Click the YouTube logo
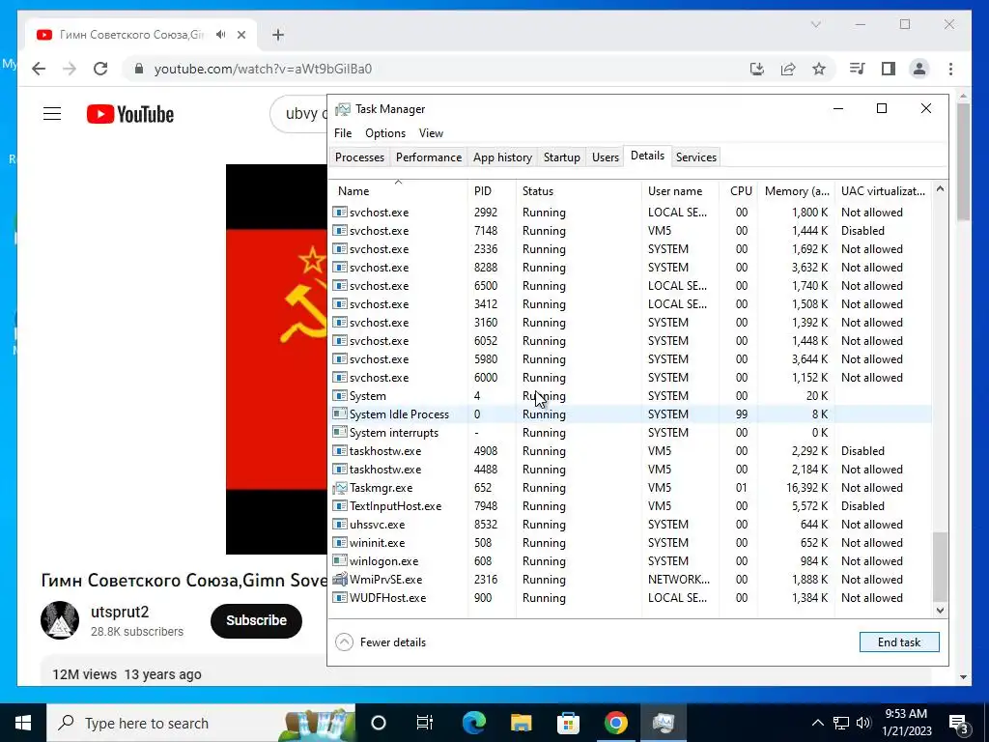 tap(130, 114)
